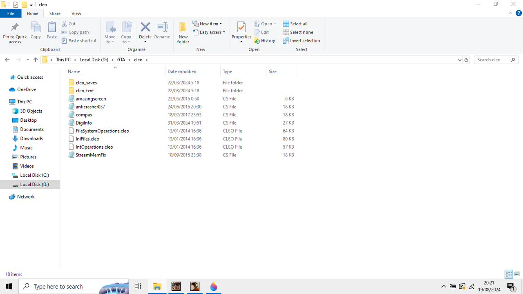Open the recent locations dropdown
This screenshot has height=294, width=523.
pyautogui.click(x=28, y=60)
